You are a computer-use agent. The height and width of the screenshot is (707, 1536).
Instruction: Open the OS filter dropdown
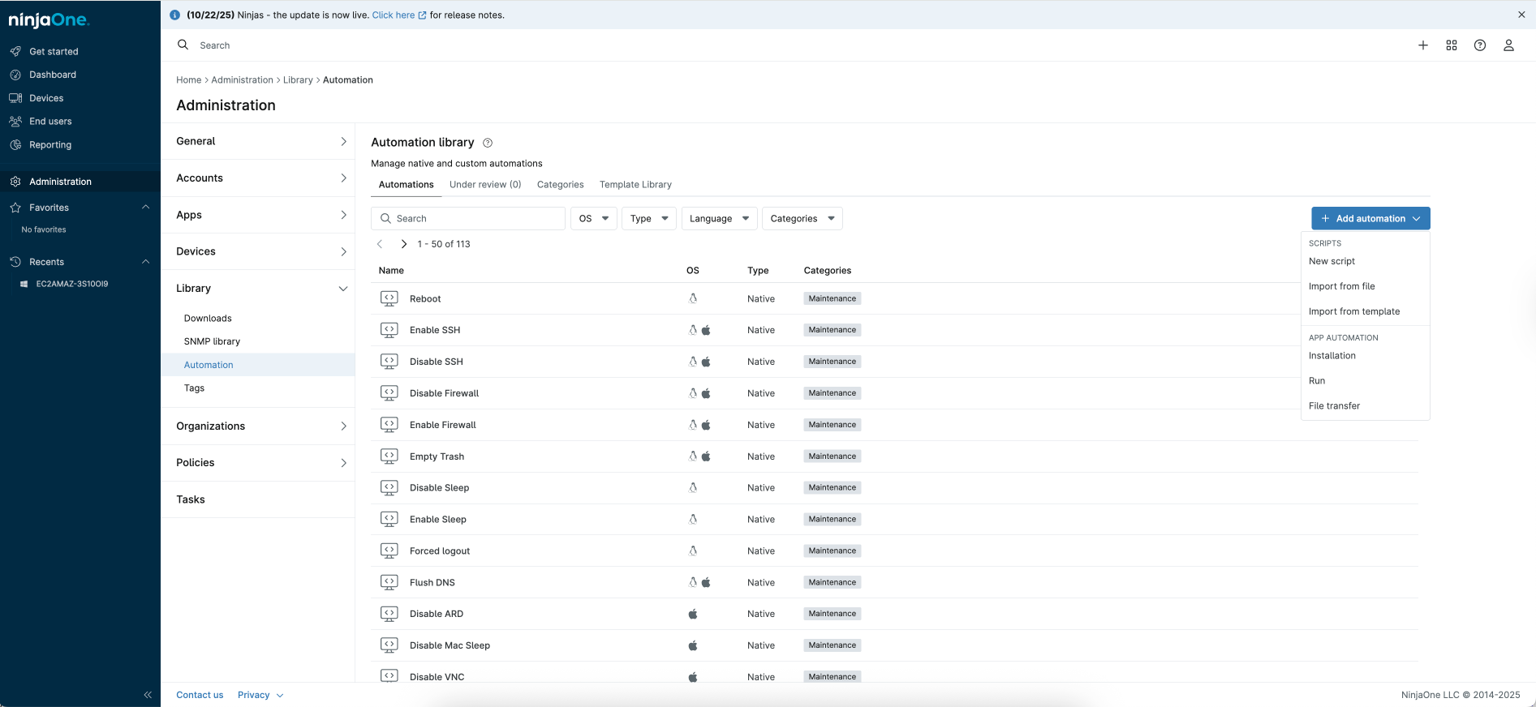(594, 219)
